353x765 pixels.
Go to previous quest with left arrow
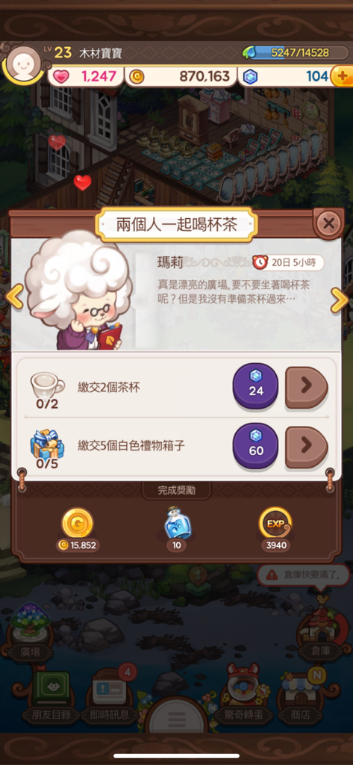pos(14,297)
